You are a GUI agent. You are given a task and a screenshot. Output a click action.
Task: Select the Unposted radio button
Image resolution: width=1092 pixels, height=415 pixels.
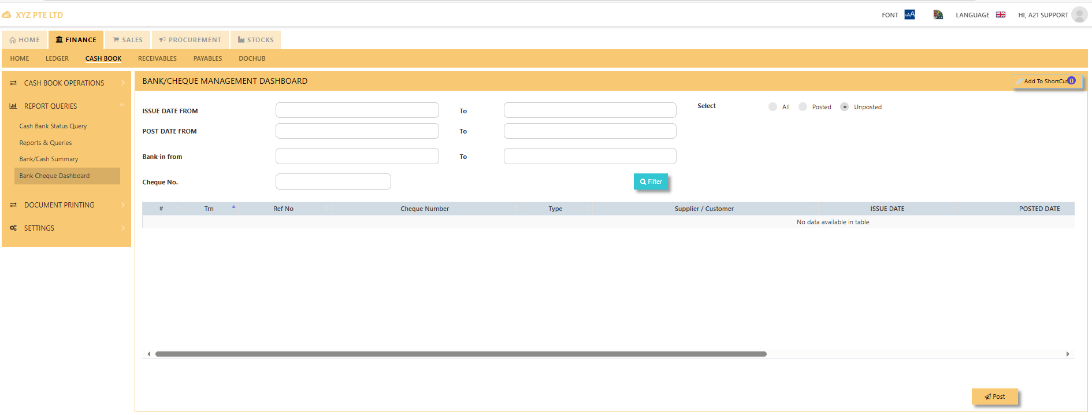pyautogui.click(x=844, y=107)
